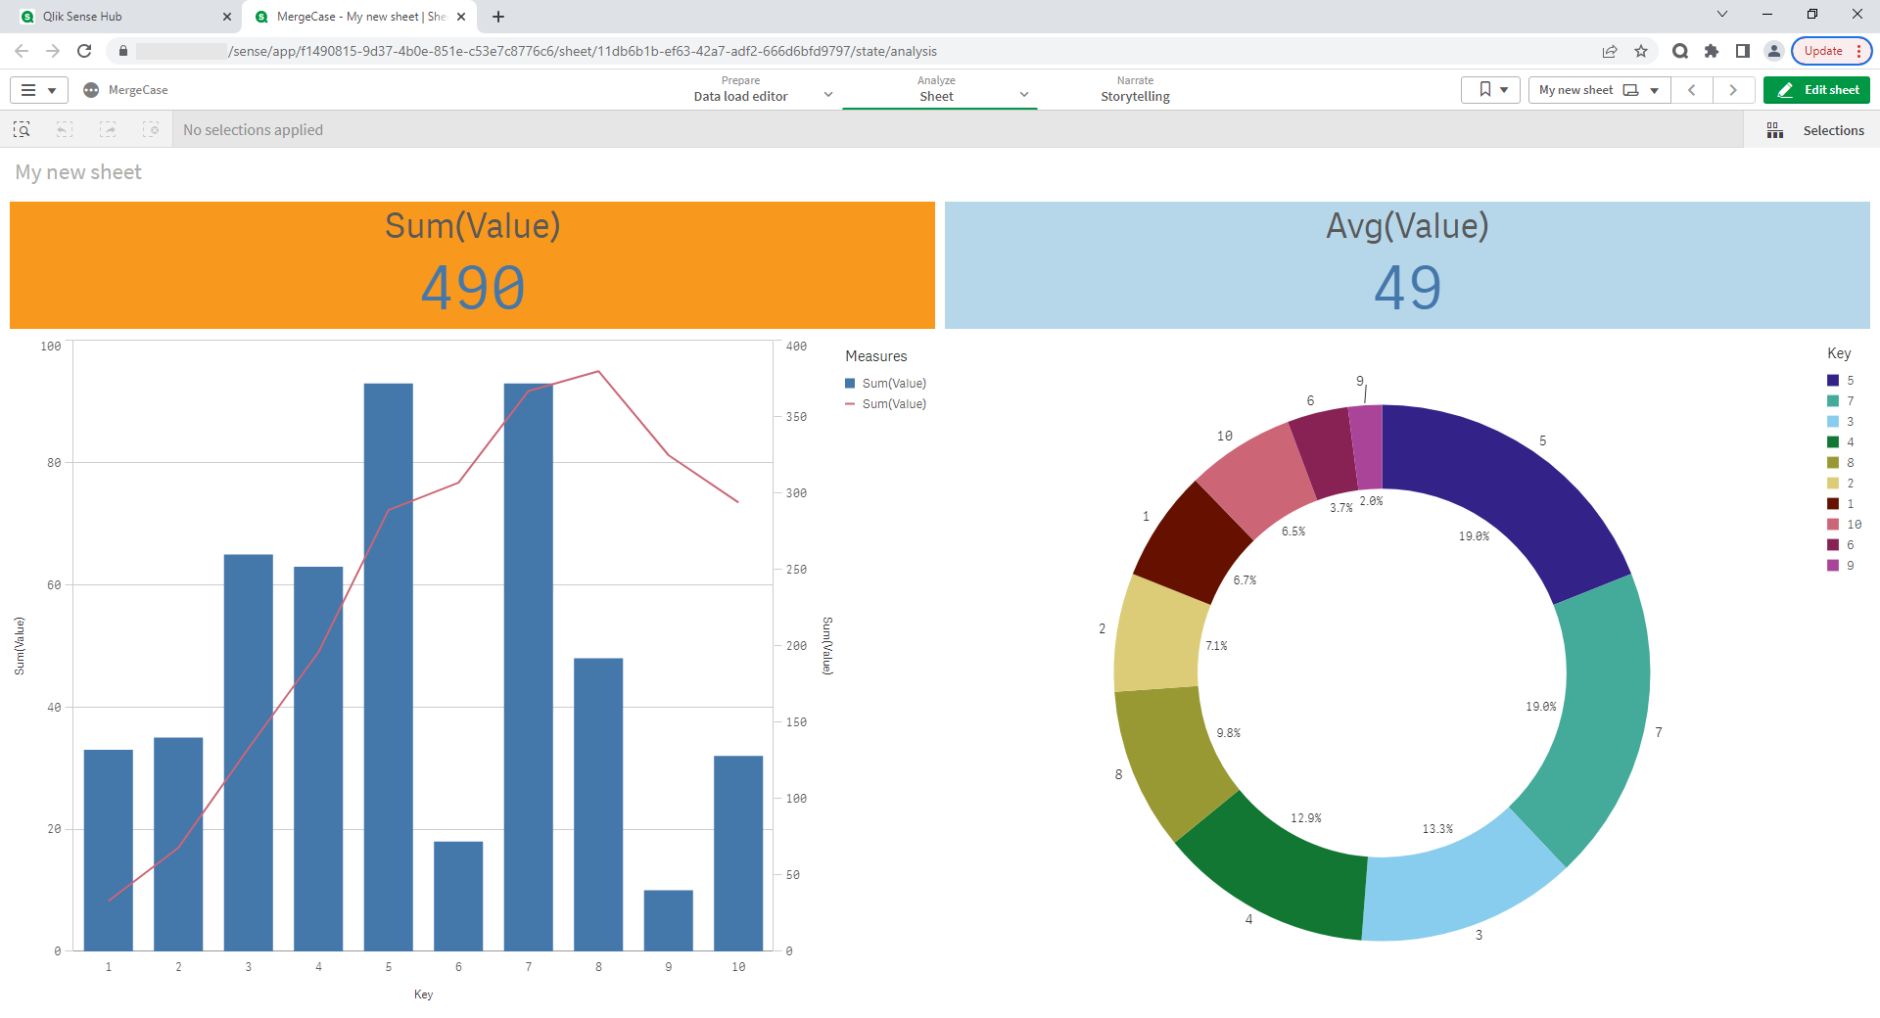Go to the previous sheet arrow
The image size is (1880, 1018).
point(1692,90)
